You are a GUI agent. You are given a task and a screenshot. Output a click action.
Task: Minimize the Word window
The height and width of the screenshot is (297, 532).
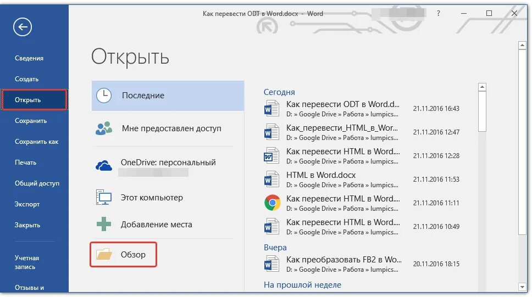[464, 13]
